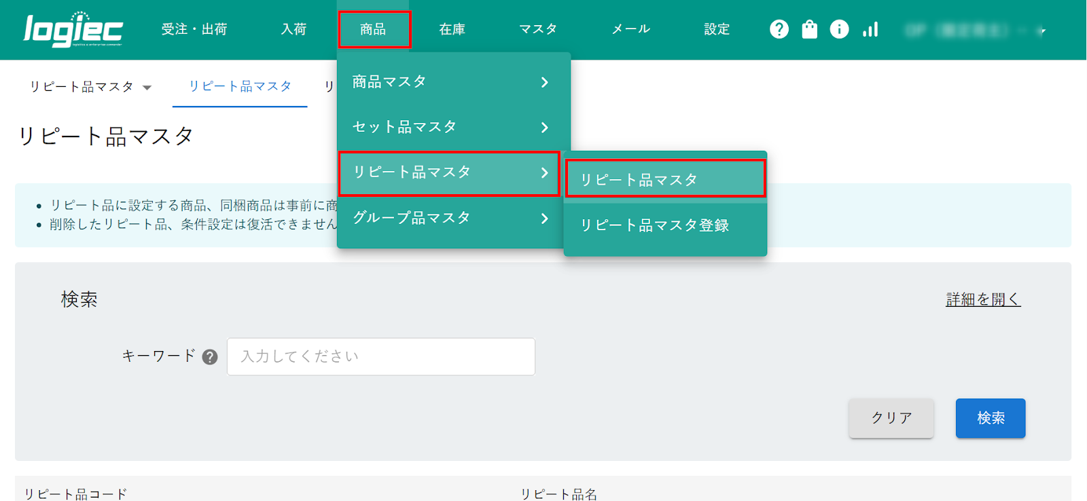Click the keyword help tooltip icon
This screenshot has width=1087, height=501.
(x=210, y=357)
